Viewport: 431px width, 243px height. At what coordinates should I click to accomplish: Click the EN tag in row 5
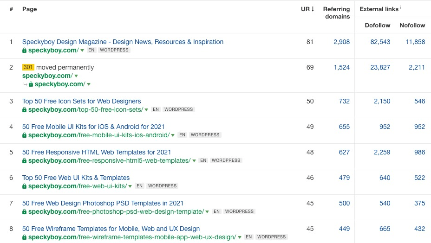pos(203,160)
